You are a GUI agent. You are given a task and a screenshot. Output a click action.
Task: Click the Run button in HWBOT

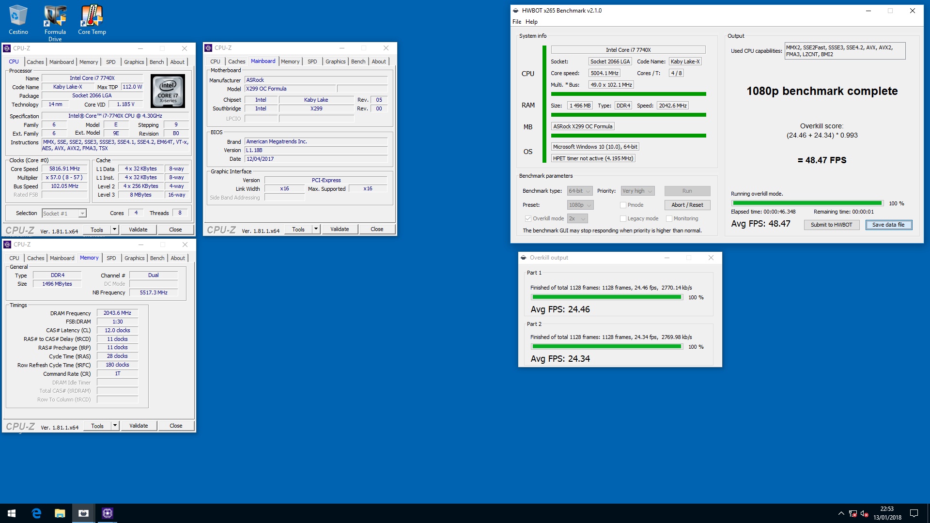[687, 191]
